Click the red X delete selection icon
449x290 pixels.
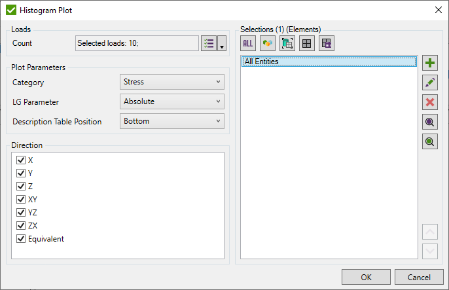tap(430, 102)
